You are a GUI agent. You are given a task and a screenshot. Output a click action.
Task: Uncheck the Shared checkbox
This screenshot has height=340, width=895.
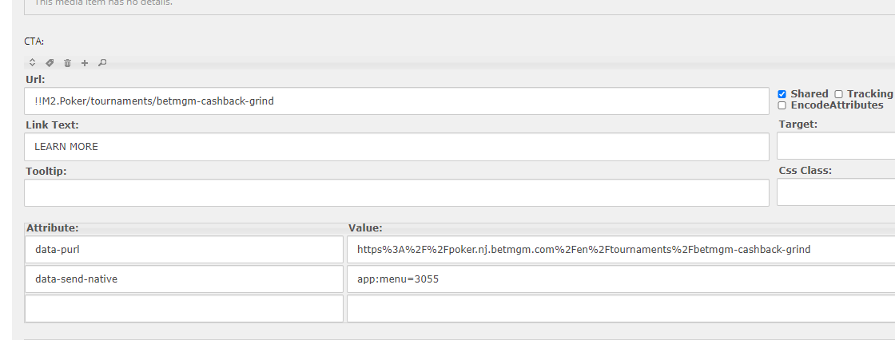point(782,94)
